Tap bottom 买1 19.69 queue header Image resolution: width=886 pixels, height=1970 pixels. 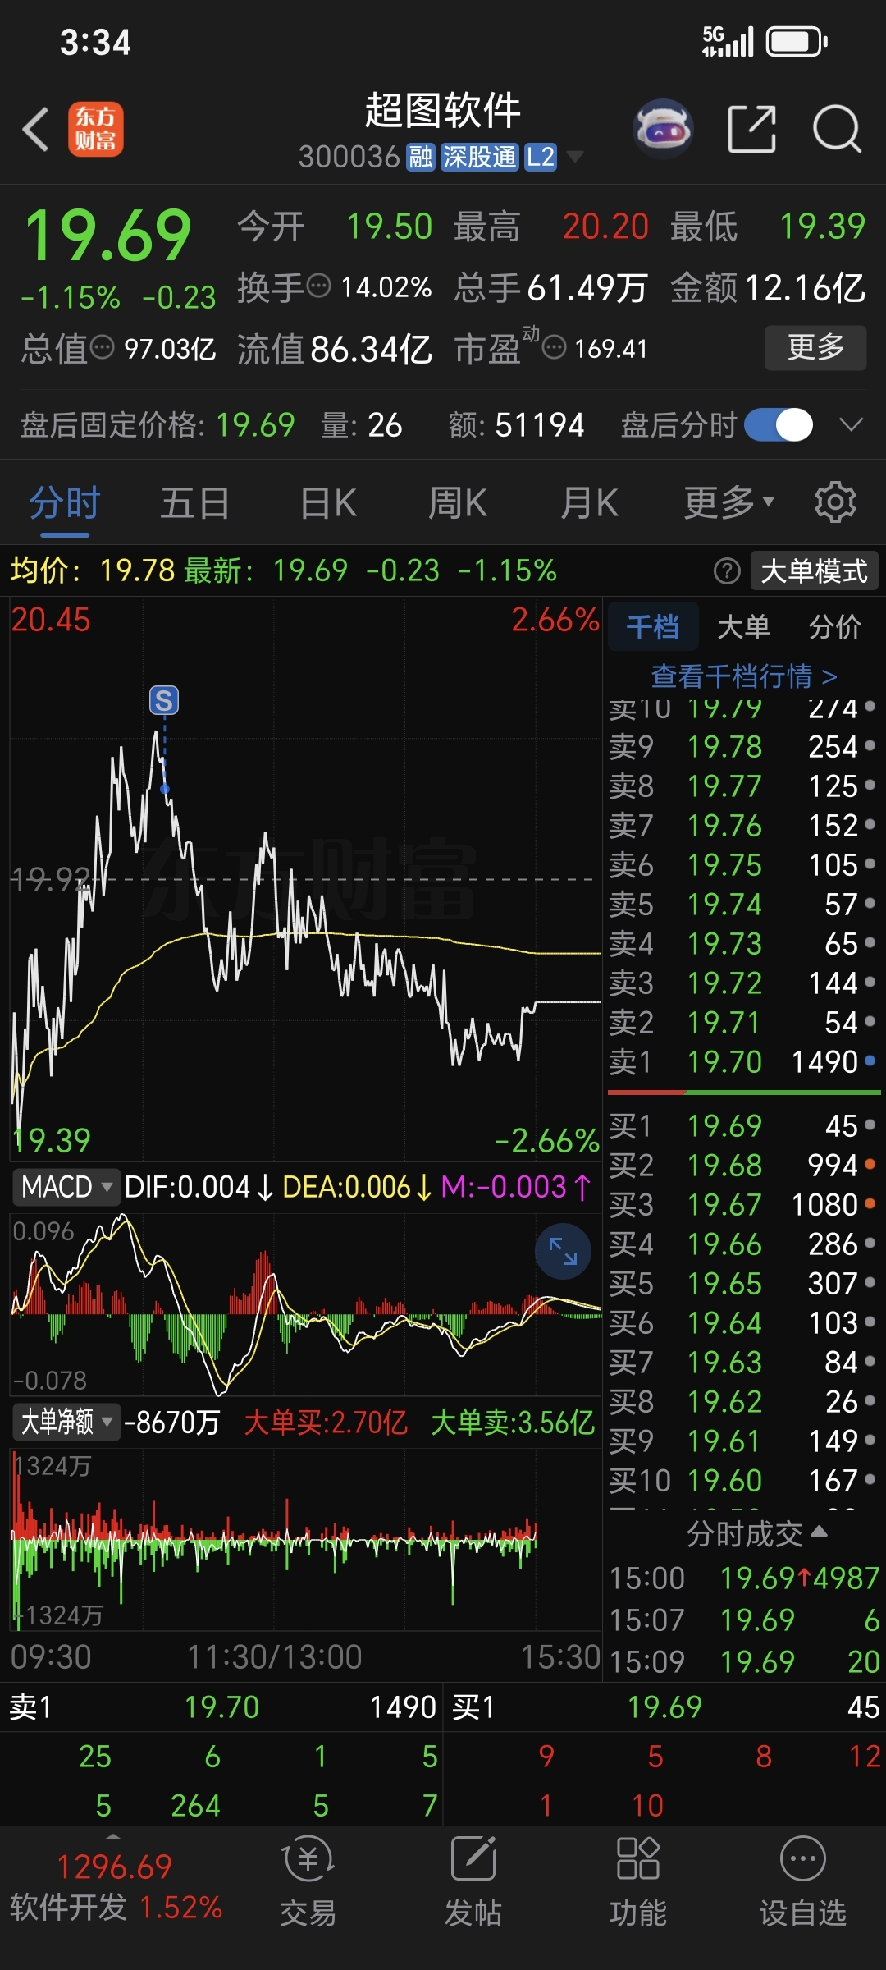point(665,1708)
